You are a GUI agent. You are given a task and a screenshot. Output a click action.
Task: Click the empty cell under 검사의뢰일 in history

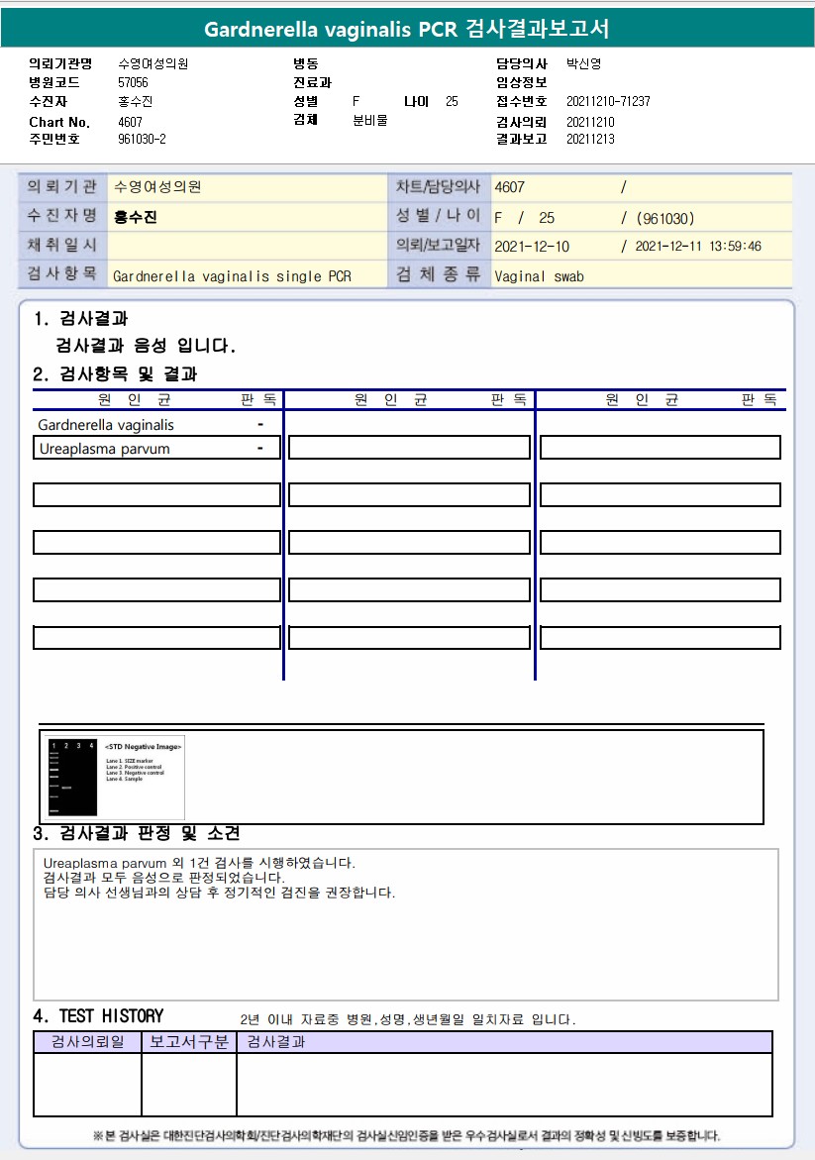87,1085
